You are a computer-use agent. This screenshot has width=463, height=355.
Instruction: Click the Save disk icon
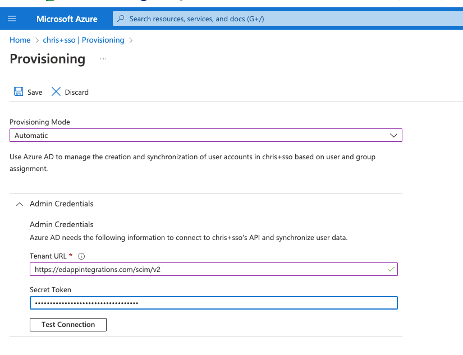17,91
